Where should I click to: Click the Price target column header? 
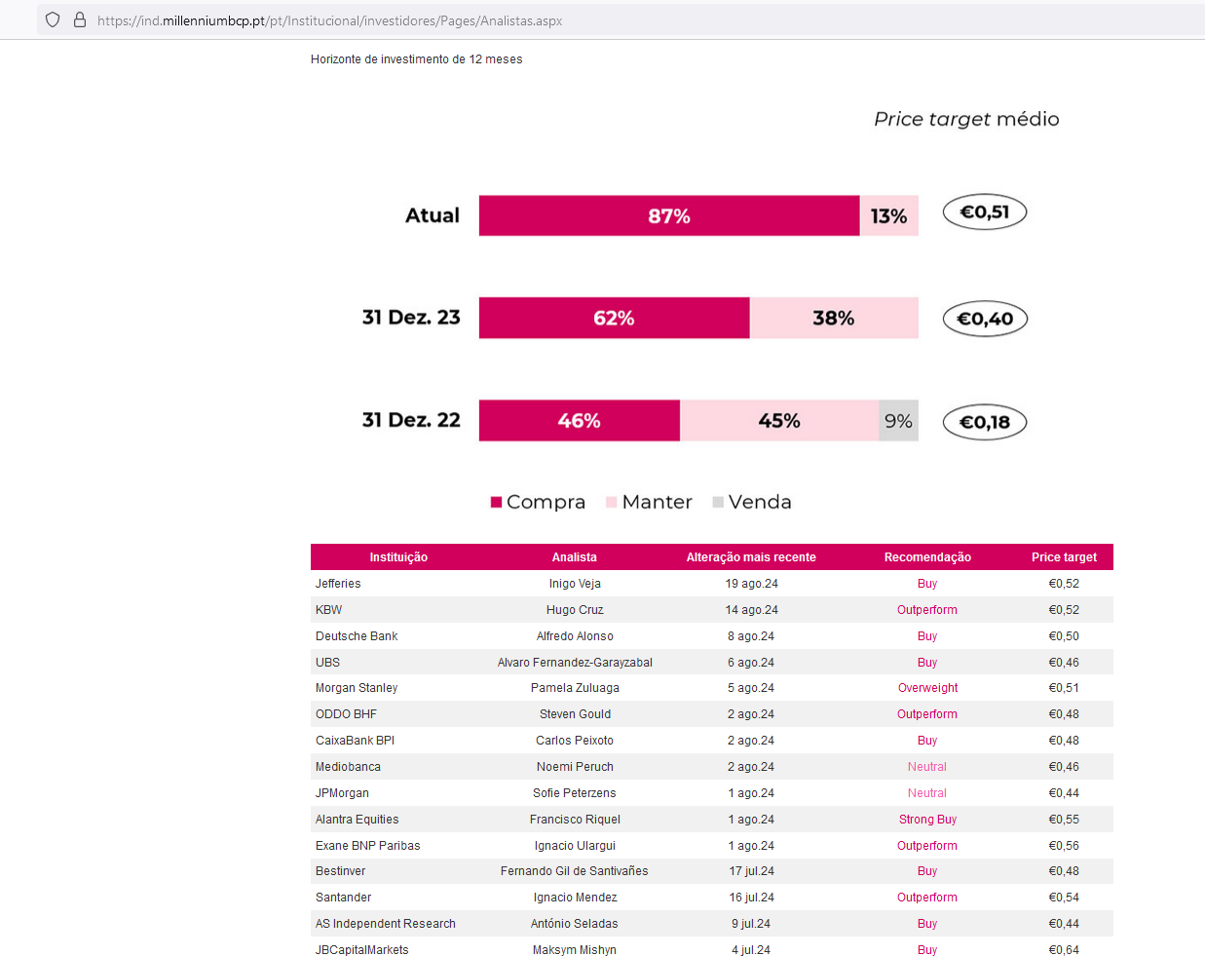tap(1064, 557)
